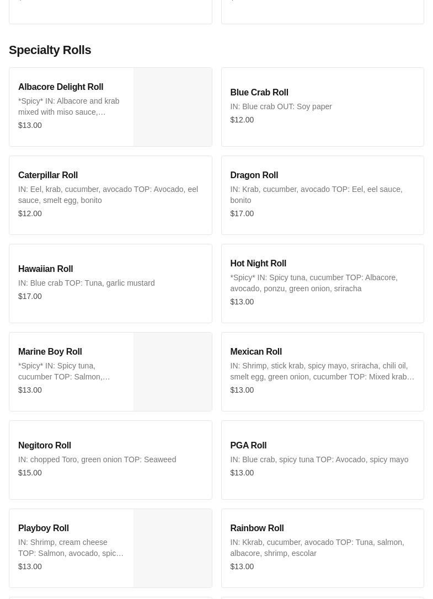The image size is (433, 599).
Task: Click the $17.00 price on Dragon Roll
Action: tap(242, 213)
